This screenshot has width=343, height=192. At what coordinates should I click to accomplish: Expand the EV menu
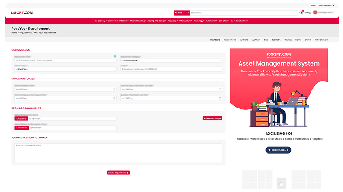(233, 21)
